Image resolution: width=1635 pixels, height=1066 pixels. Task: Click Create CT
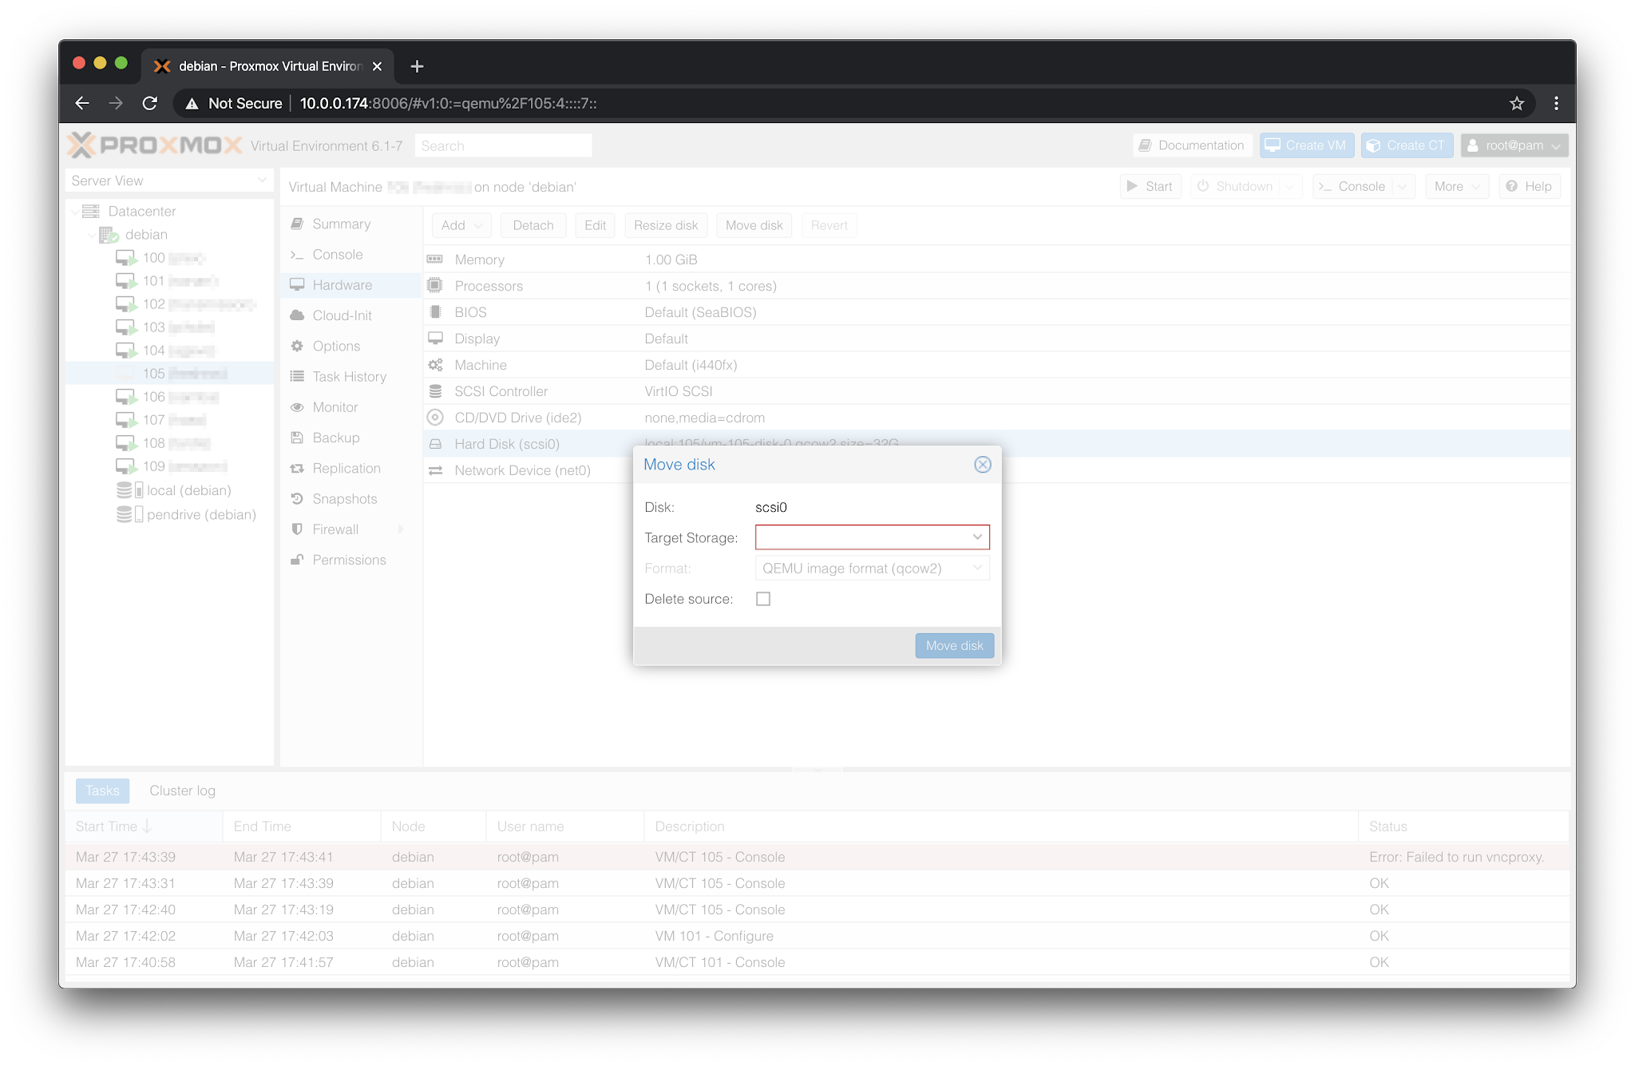(x=1407, y=145)
